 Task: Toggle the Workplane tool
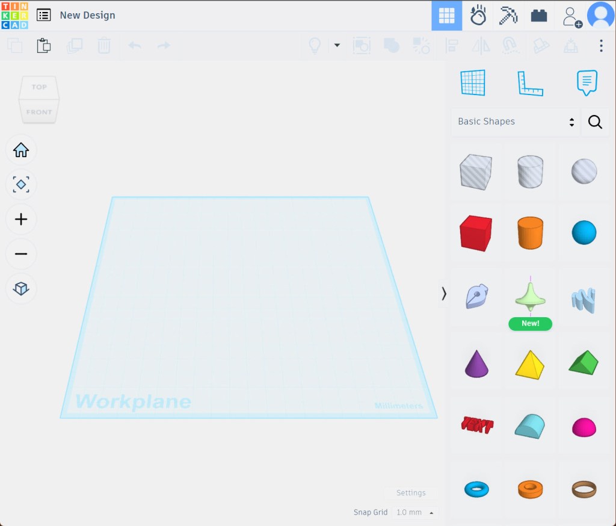coord(473,83)
